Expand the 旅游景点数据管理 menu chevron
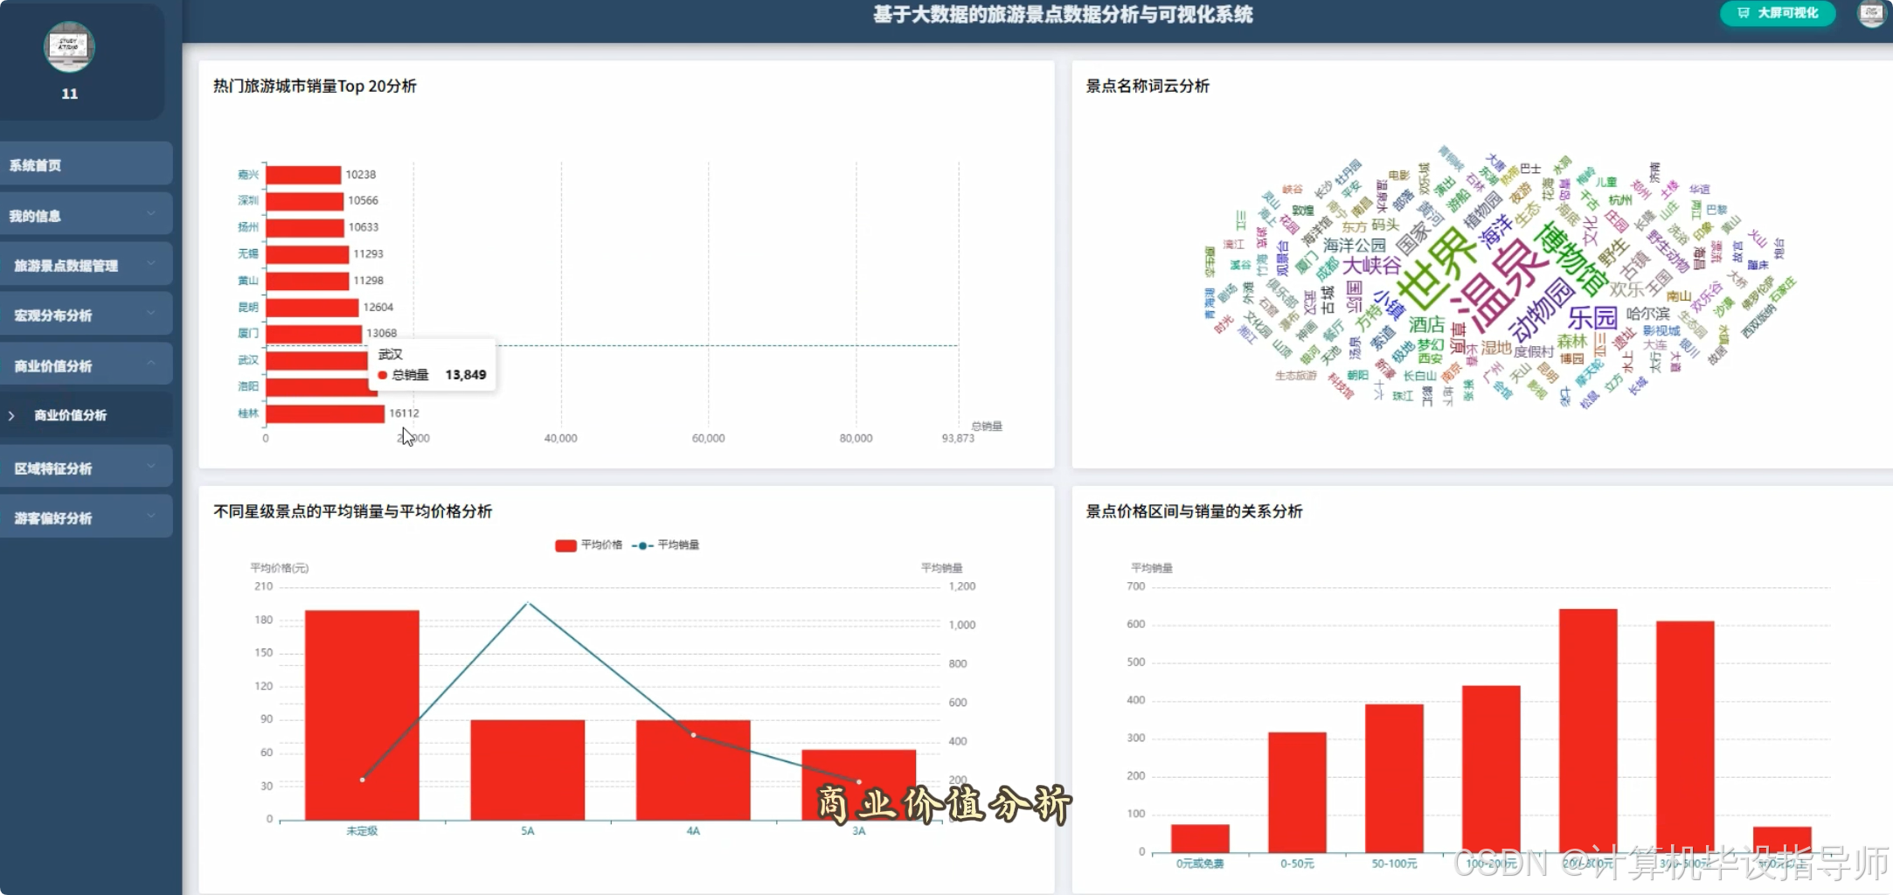 click(x=151, y=264)
